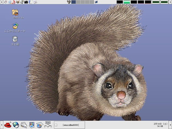Screen dimensions: 172x129
Task: Launch the presentation slides application
Action: pyautogui.click(x=32, y=125)
